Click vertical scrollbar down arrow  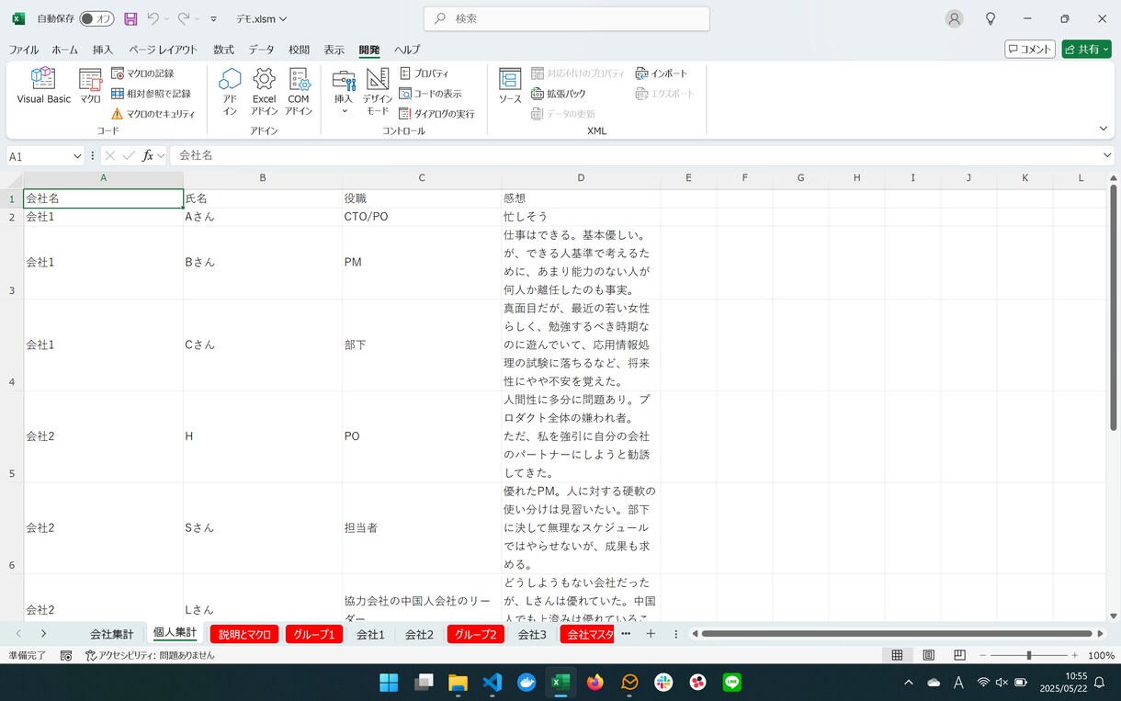tap(1114, 616)
